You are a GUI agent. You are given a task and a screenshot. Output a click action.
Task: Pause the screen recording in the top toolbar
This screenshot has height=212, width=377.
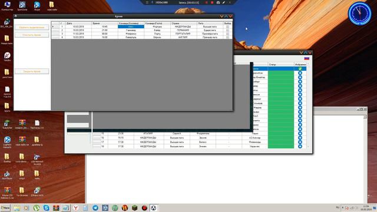[206, 2]
